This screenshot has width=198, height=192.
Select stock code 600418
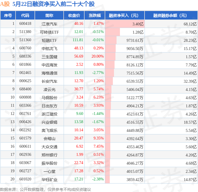pyautogui.click(x=25, y=23)
